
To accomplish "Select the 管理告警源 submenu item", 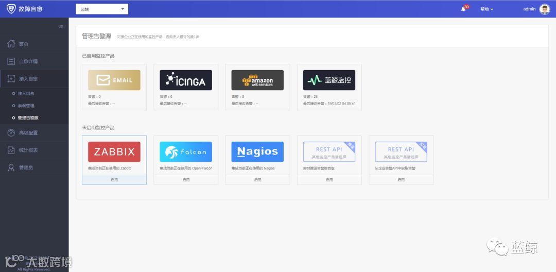I will [28, 118].
